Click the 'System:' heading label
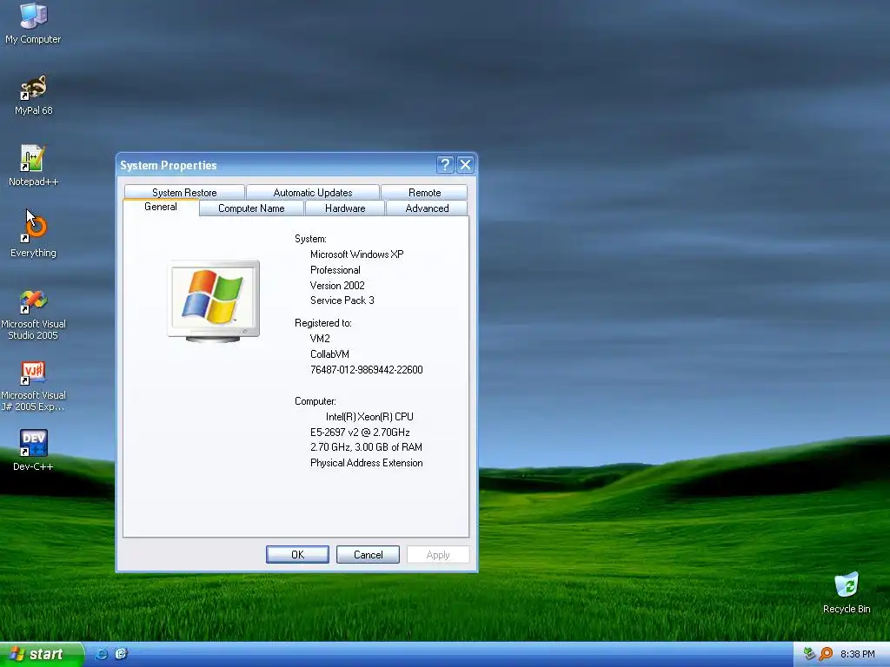The height and width of the screenshot is (667, 890). pos(310,239)
